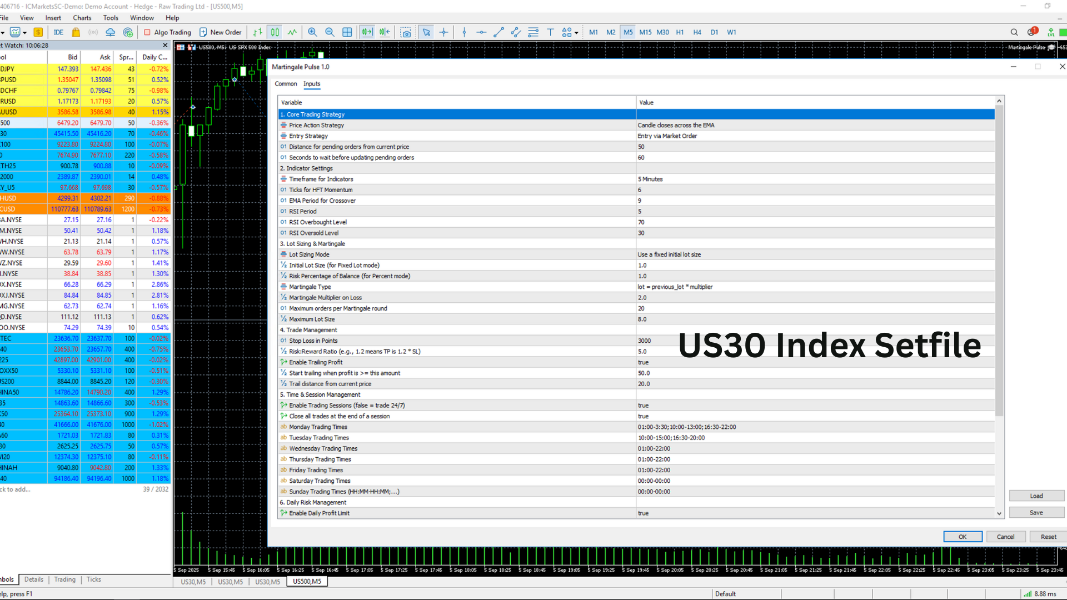The height and width of the screenshot is (600, 1067).
Task: Collapse scrollbar down arrow in Inputs list
Action: coord(999,513)
